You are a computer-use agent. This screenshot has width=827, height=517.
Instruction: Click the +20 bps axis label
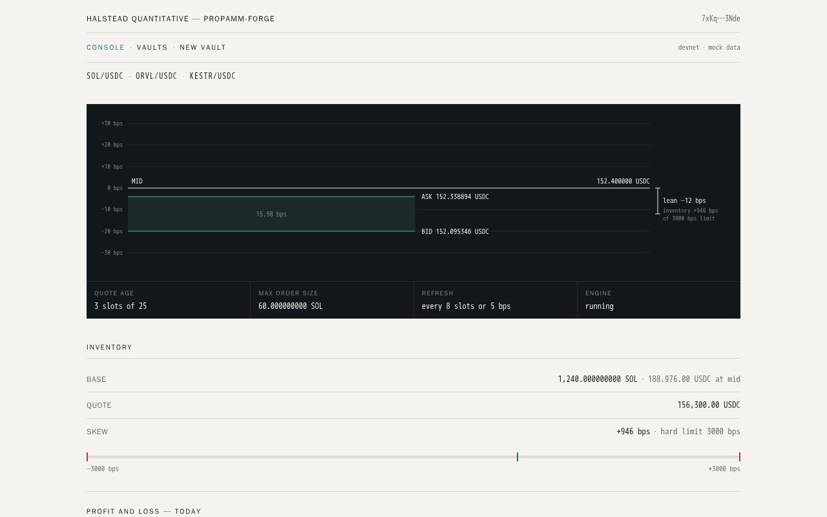[112, 145]
